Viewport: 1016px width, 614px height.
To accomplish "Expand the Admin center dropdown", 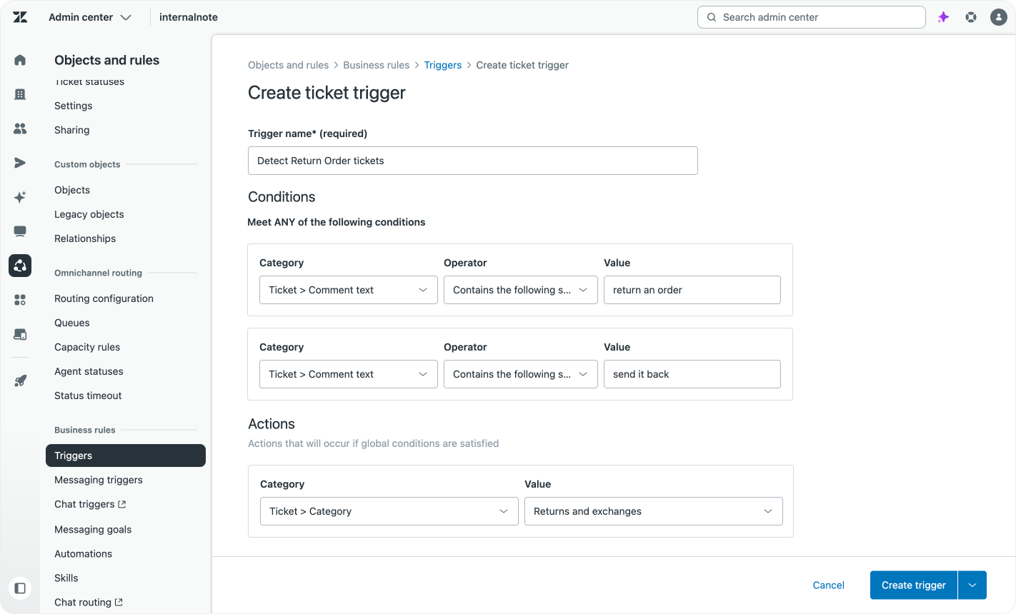I will [x=90, y=17].
